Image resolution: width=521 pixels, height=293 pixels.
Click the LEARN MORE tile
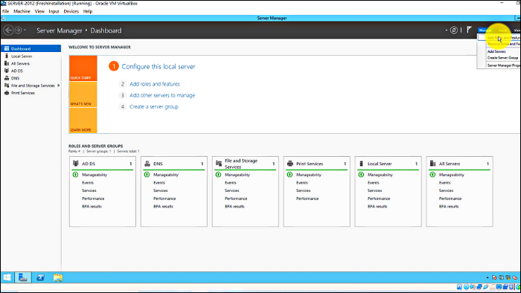83,120
